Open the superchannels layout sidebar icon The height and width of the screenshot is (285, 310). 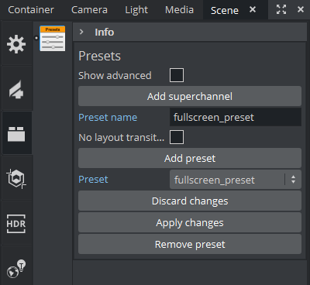pos(16,133)
